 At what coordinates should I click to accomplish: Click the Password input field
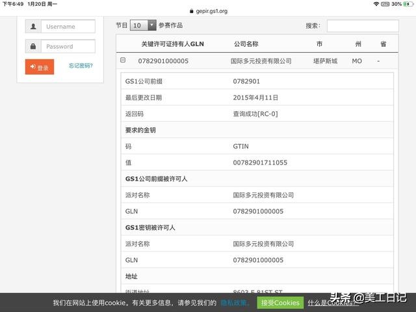(x=68, y=46)
